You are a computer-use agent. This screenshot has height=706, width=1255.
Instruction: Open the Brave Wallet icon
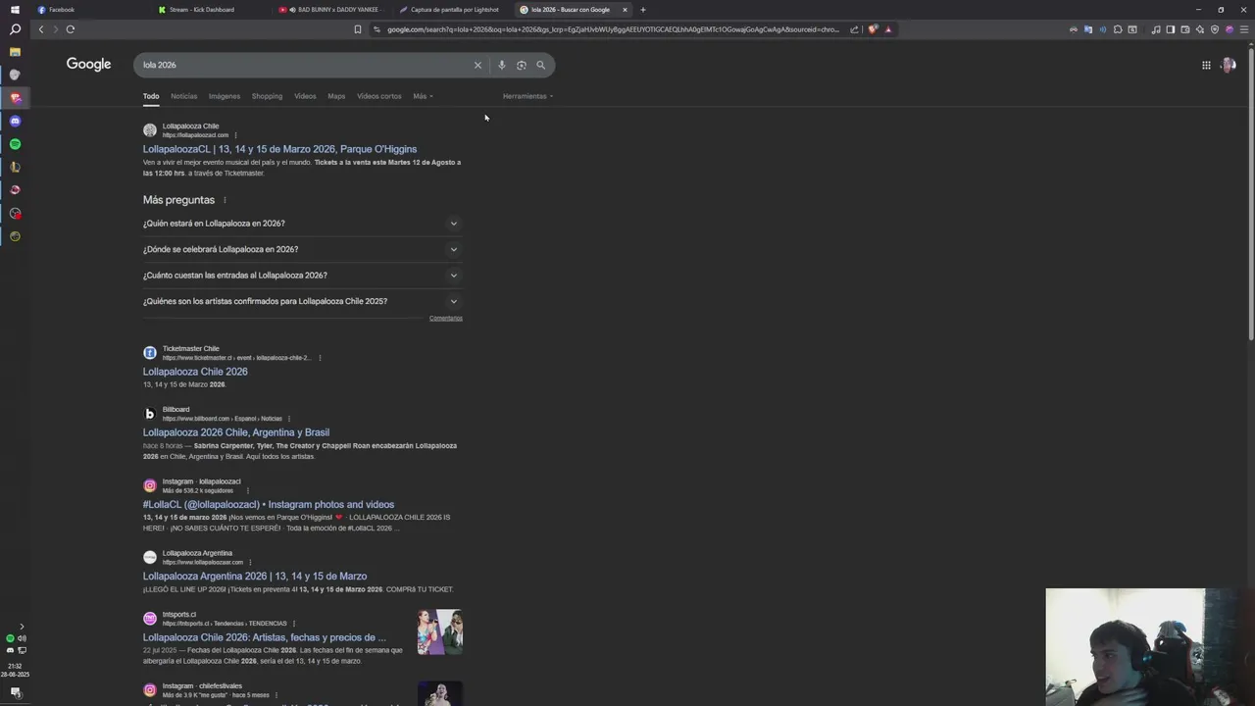point(1184,29)
